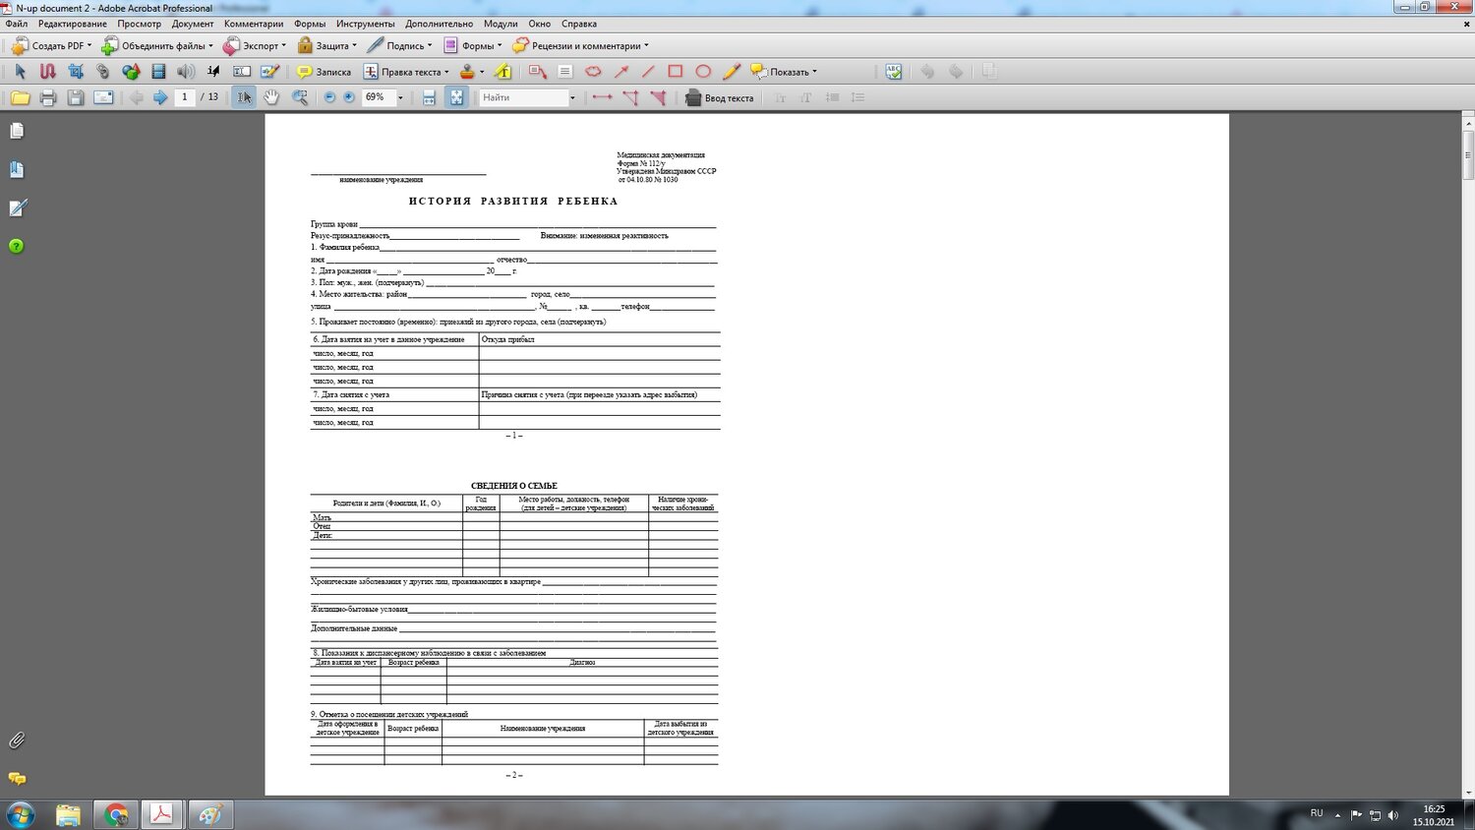This screenshot has height=830, width=1475.
Task: Select the Area measuring tool
Action: coord(658,97)
